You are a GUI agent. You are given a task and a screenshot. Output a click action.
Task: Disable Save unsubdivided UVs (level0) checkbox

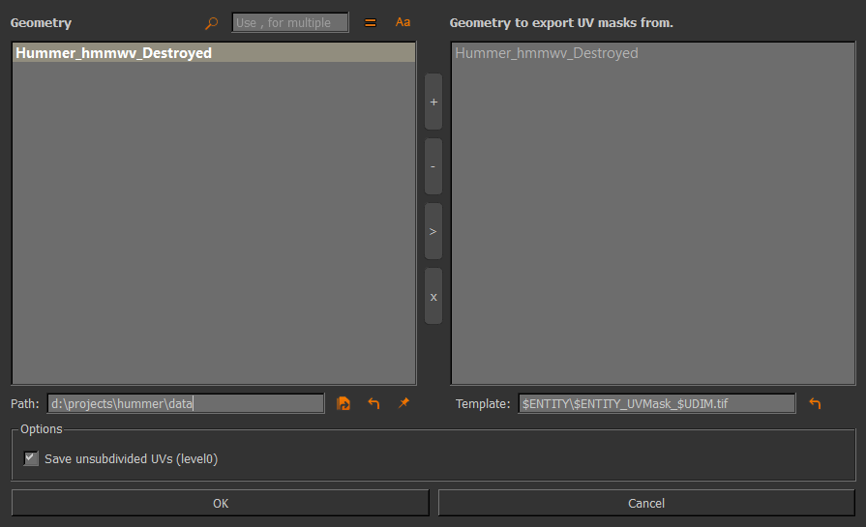(x=31, y=458)
